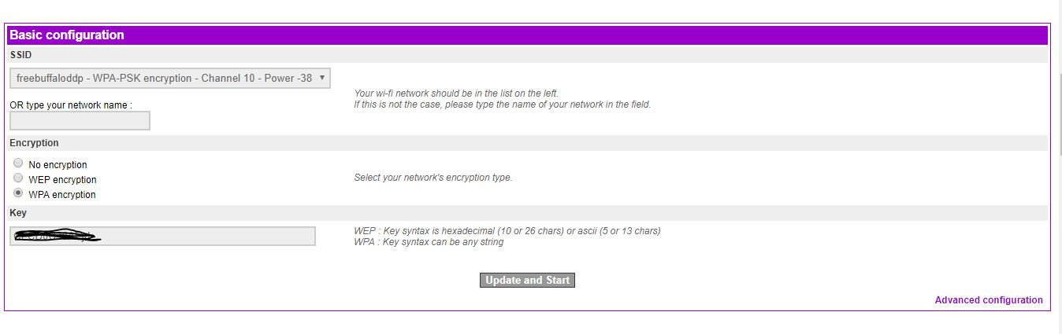
Task: Click the Basic configuration purple header
Action: pos(526,35)
